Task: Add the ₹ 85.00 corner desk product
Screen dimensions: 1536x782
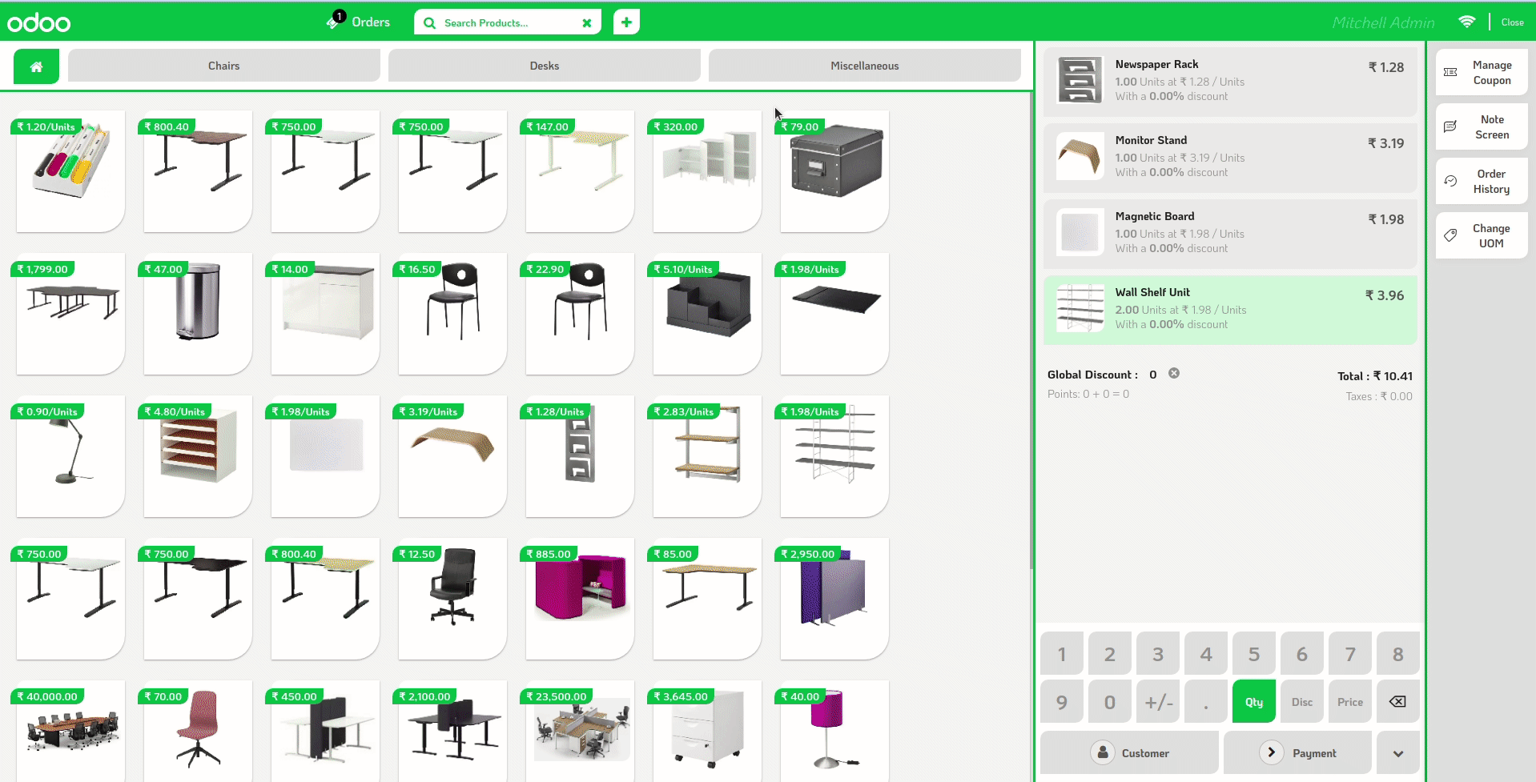Action: point(707,599)
